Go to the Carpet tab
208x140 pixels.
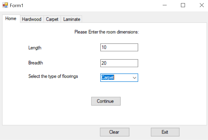pyautogui.click(x=52, y=19)
